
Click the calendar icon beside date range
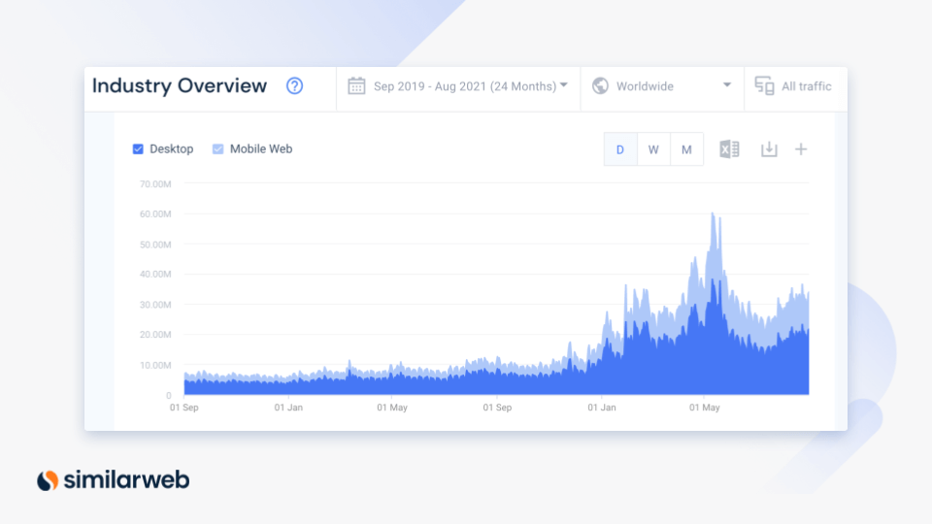click(356, 86)
